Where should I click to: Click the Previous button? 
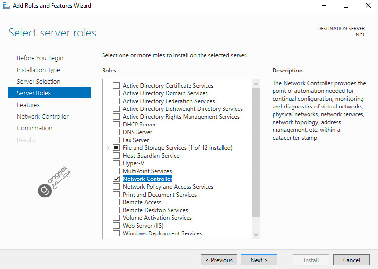219,260
